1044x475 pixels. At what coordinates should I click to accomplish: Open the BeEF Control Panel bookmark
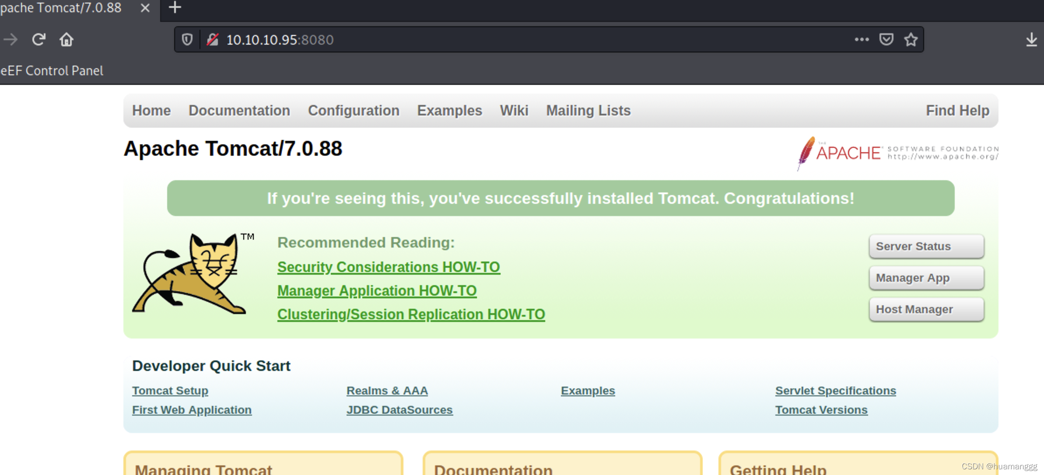coord(52,71)
